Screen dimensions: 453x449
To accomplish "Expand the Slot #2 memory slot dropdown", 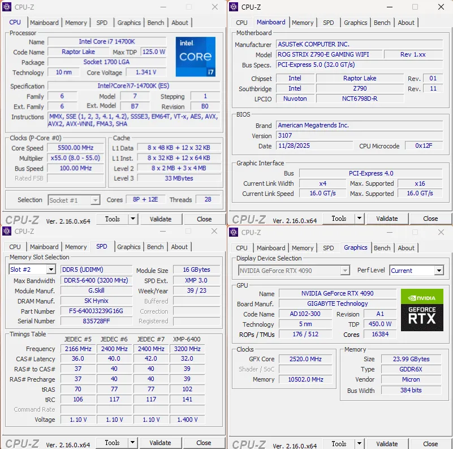I will [x=51, y=270].
